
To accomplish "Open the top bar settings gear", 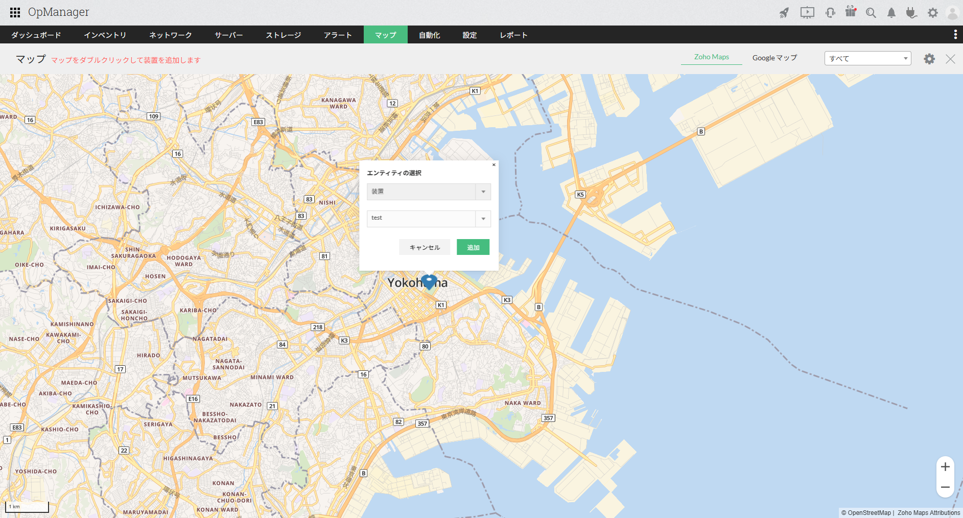I will [933, 13].
